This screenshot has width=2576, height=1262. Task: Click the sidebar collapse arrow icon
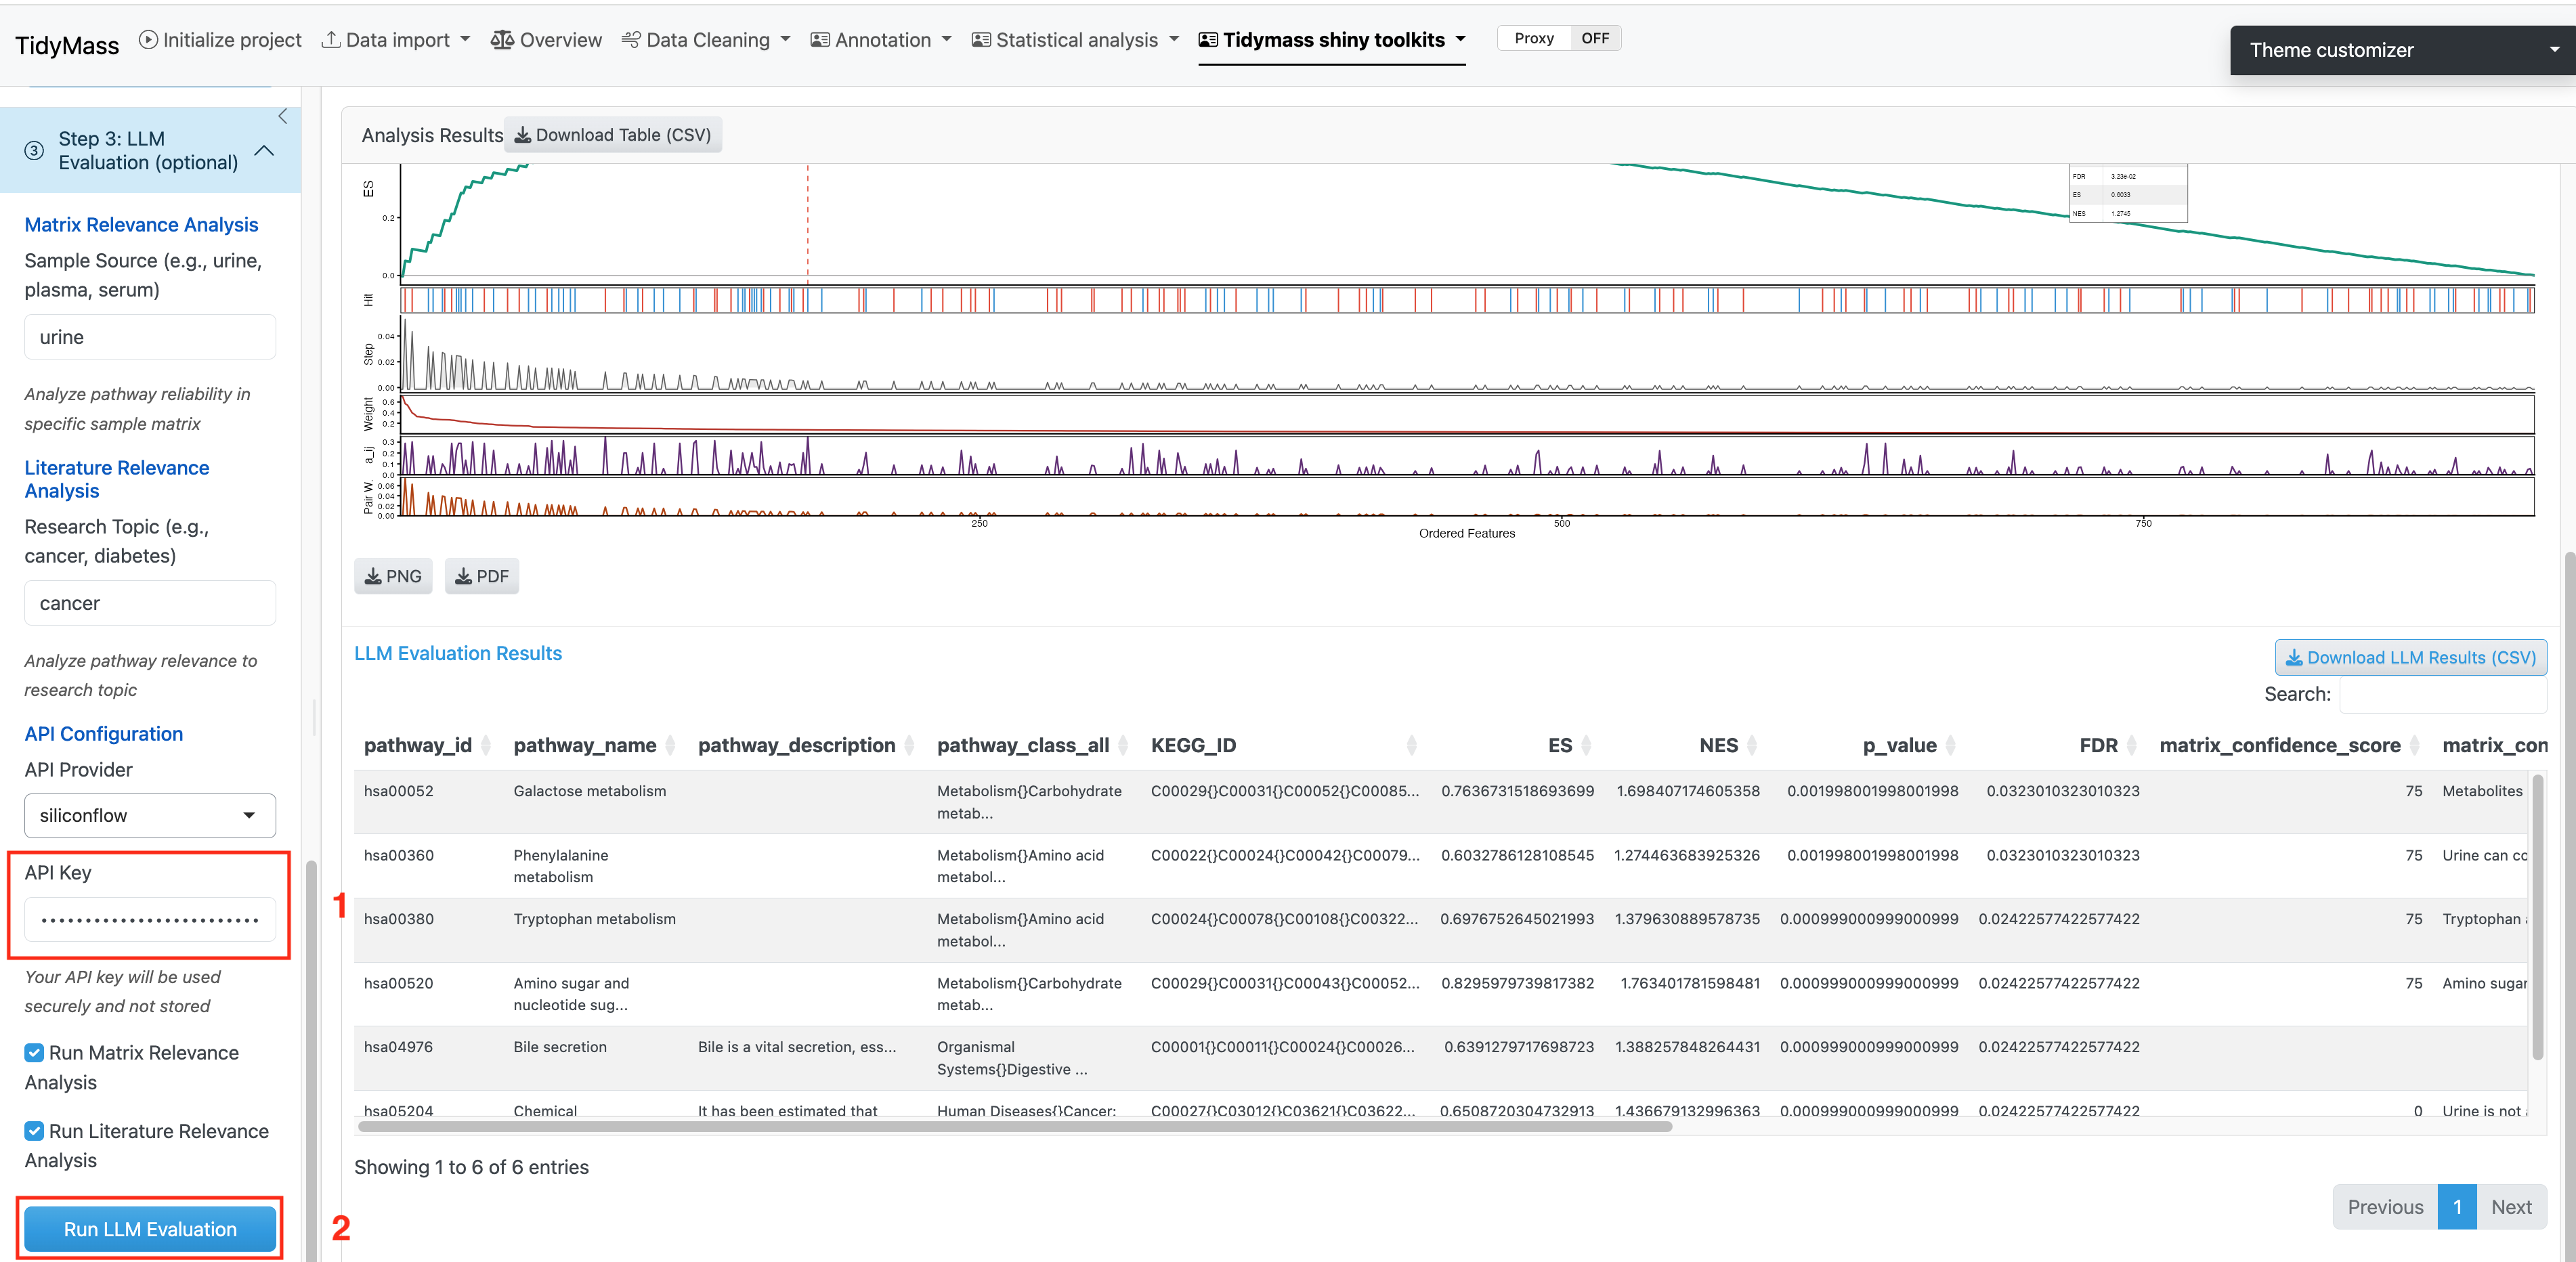[282, 117]
